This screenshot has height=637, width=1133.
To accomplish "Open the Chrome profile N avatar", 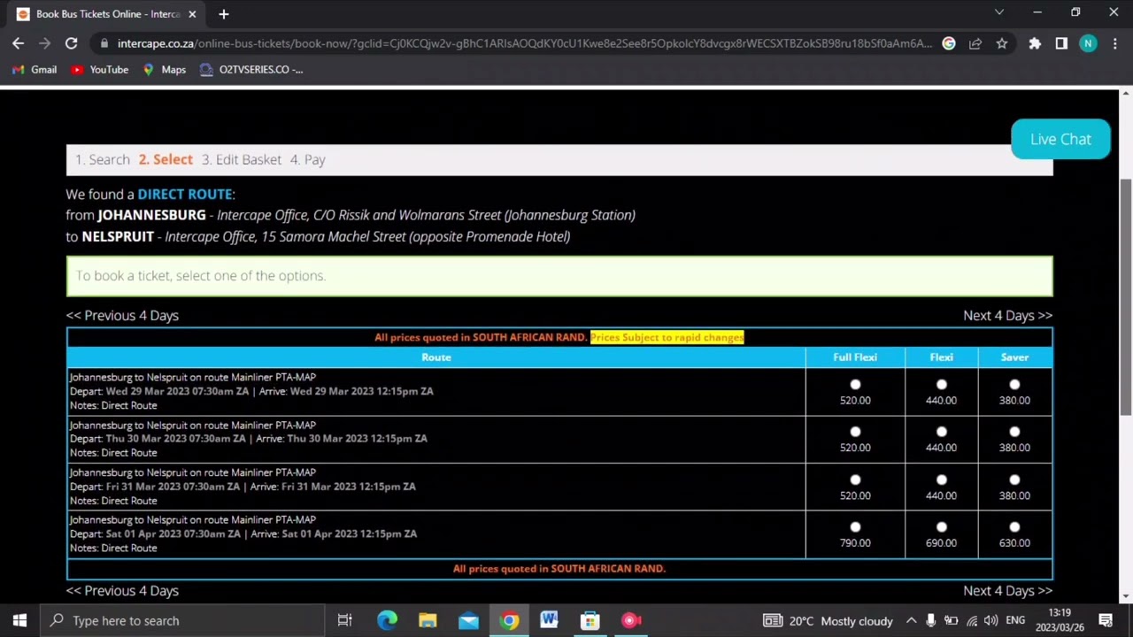I will click(1088, 43).
